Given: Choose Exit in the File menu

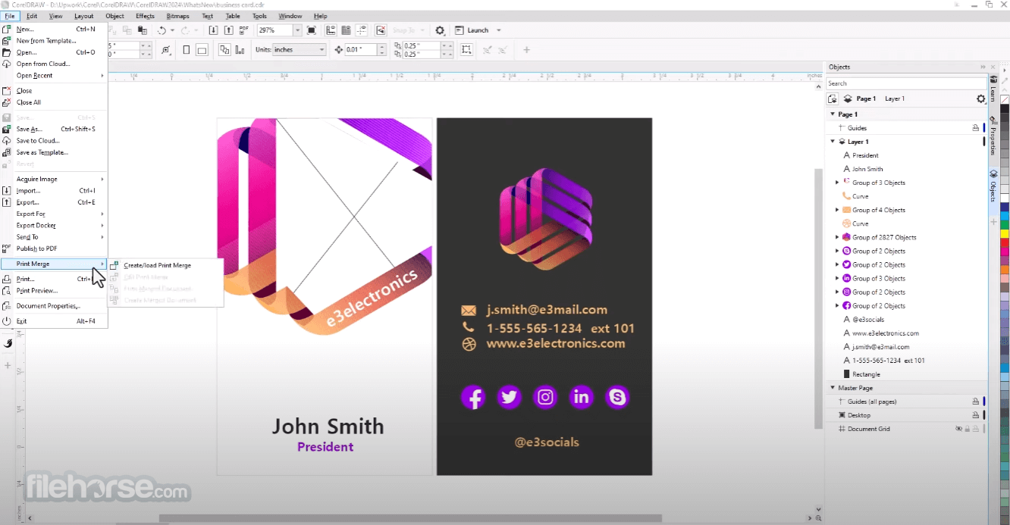Looking at the screenshot, I should [53, 321].
